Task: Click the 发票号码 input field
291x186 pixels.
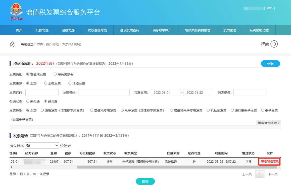Action: click(104, 92)
